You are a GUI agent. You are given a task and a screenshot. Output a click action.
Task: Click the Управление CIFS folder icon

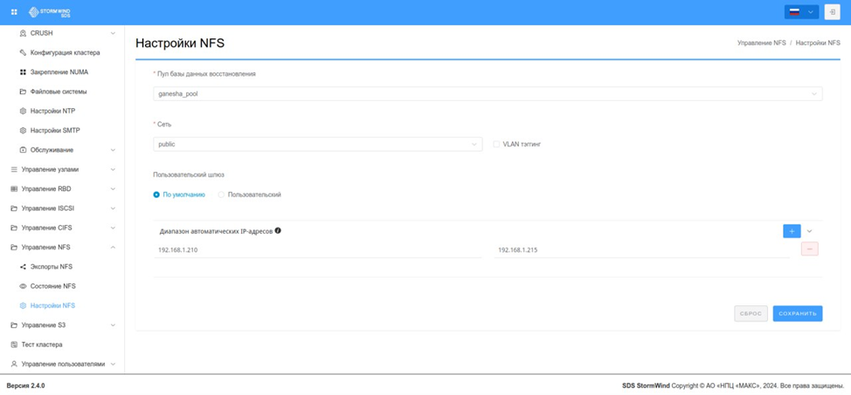pos(14,228)
